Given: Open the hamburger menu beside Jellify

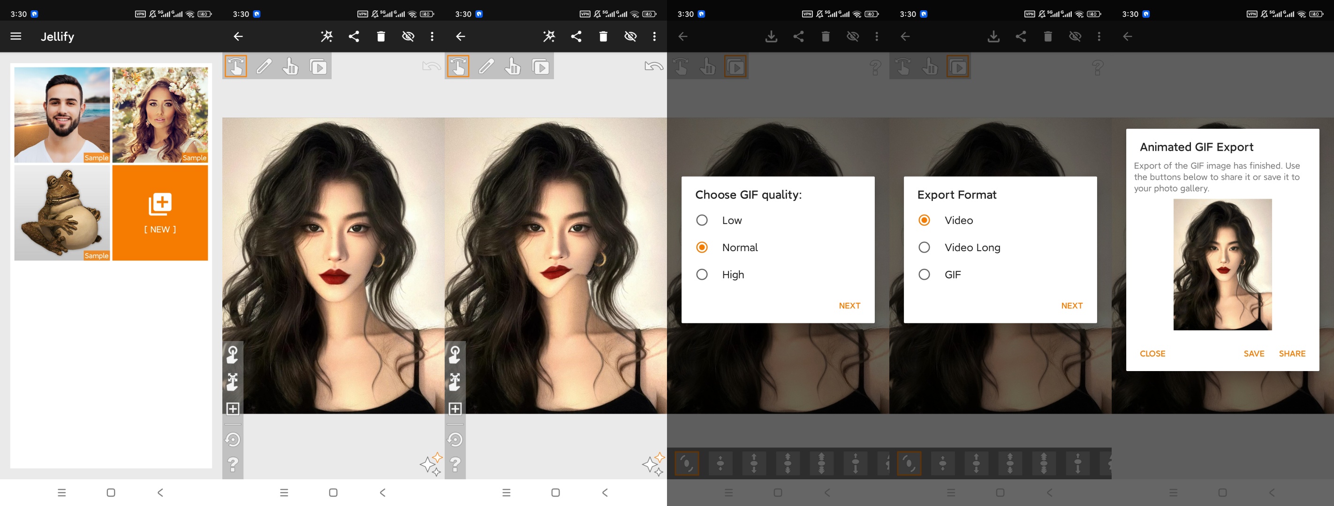Looking at the screenshot, I should [16, 36].
